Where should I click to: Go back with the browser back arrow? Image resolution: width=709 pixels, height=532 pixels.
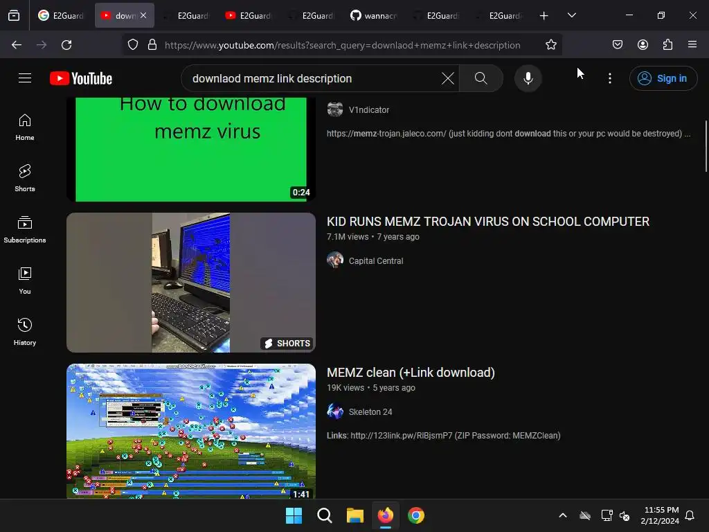point(17,45)
